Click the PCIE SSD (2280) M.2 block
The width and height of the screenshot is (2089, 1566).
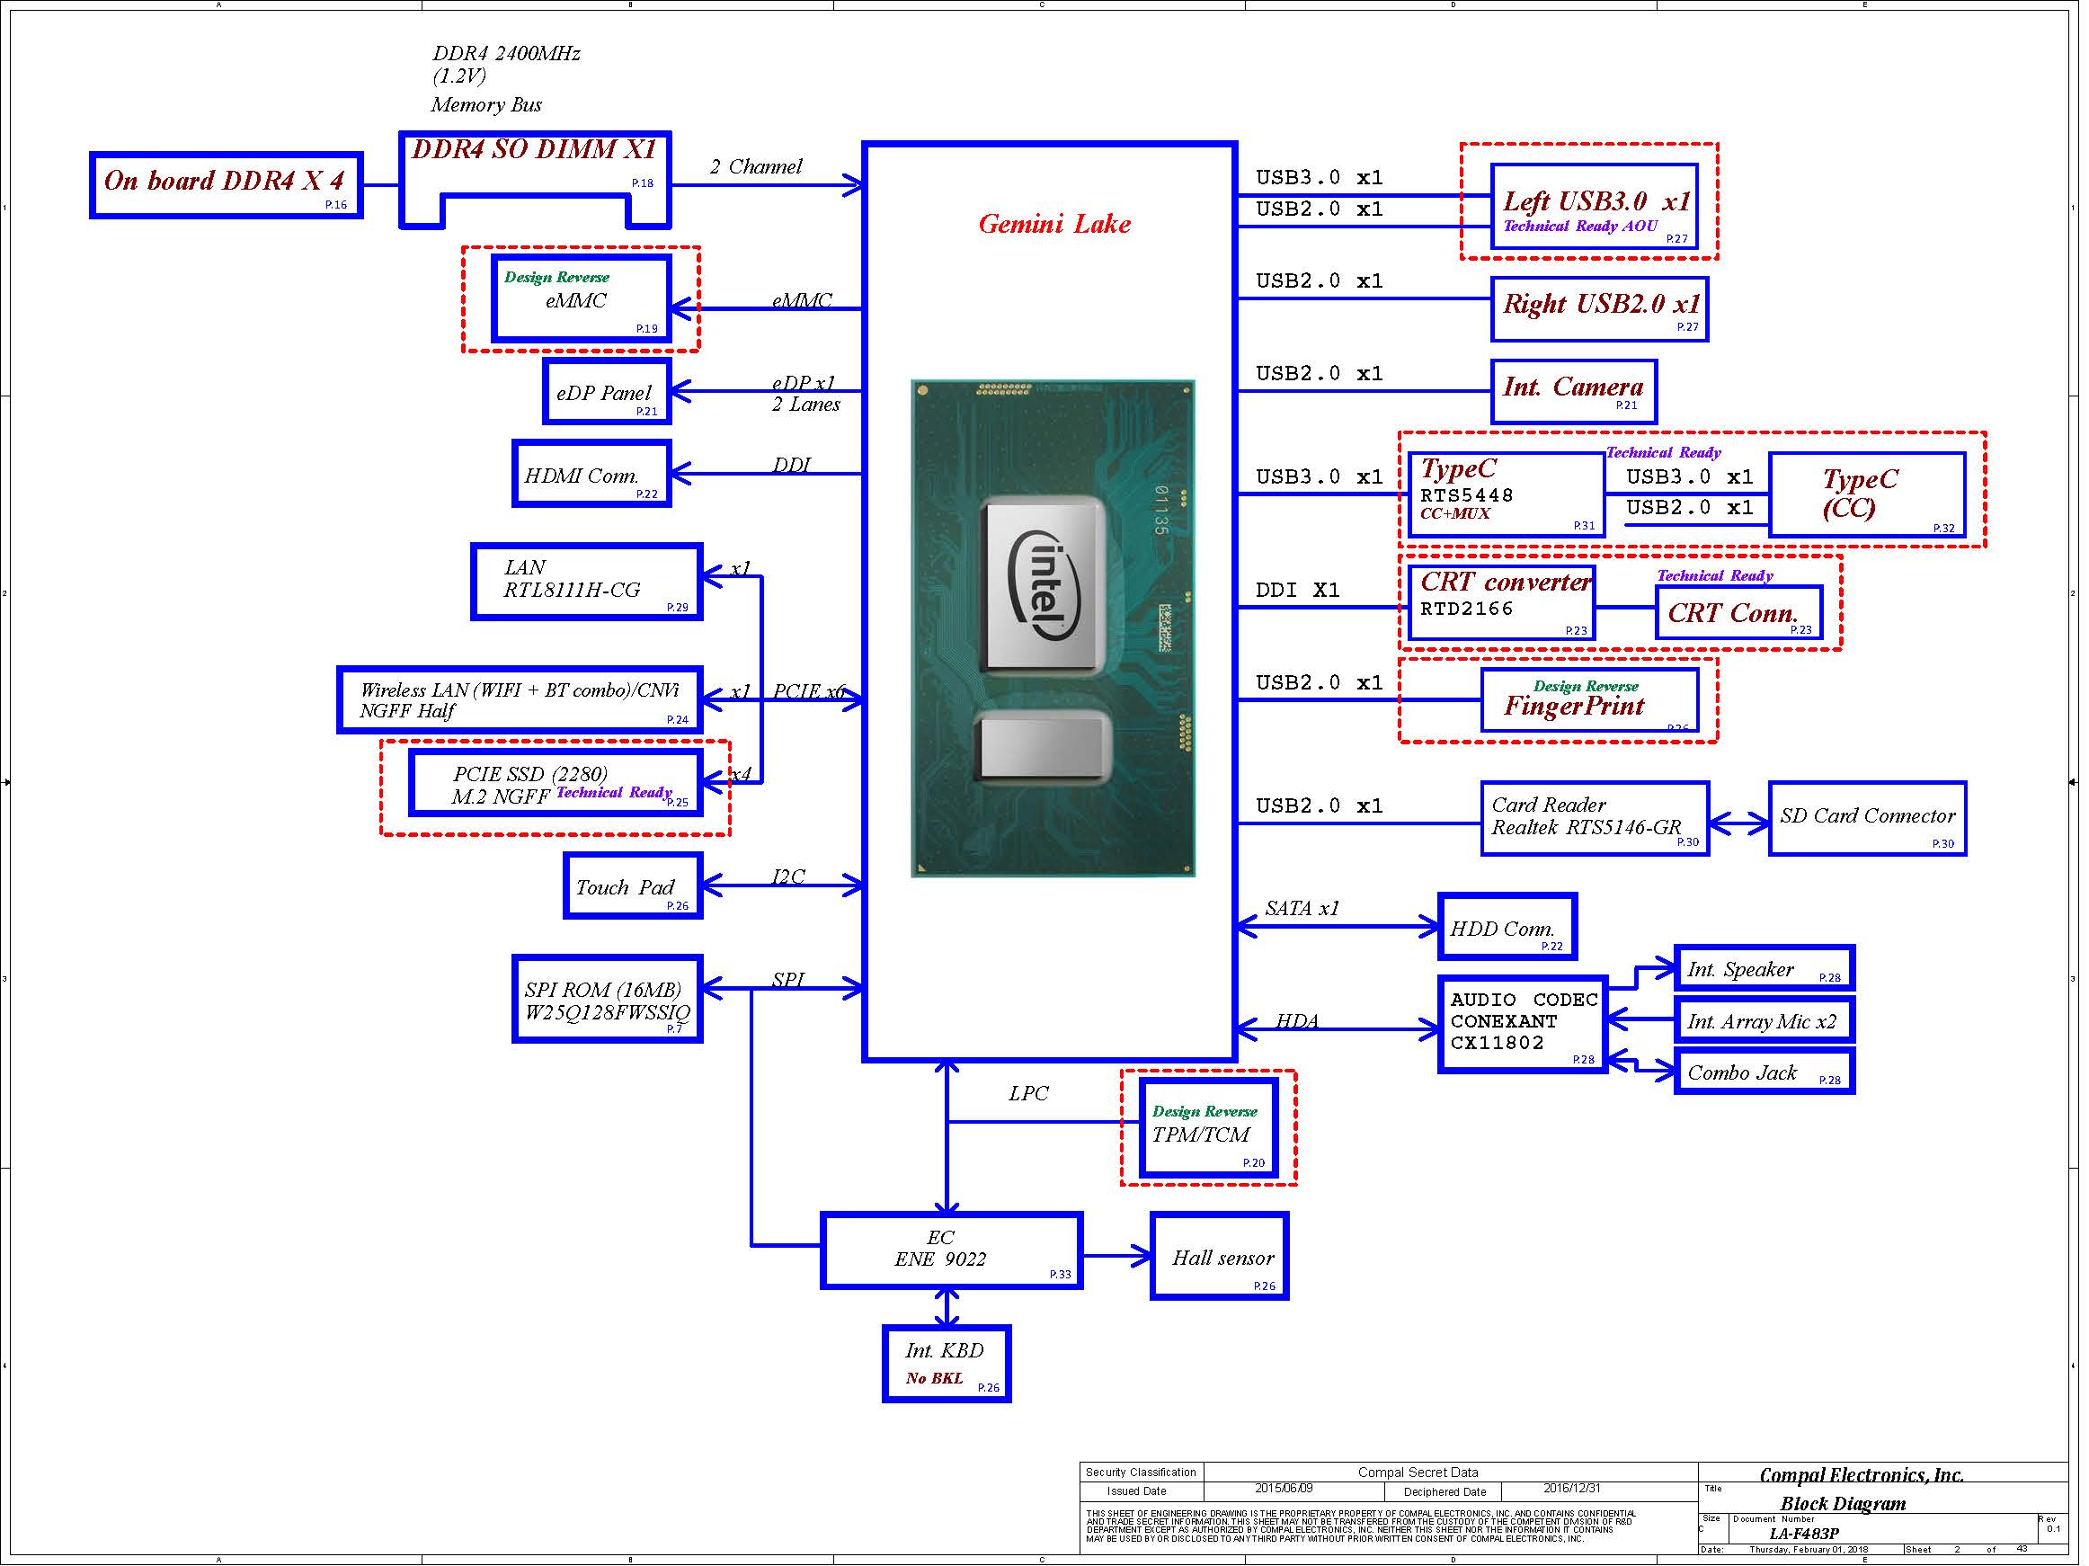pos(556,783)
